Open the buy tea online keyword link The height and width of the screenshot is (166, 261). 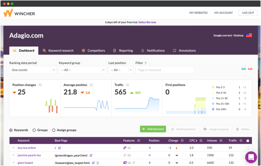pyautogui.click(x=27, y=148)
